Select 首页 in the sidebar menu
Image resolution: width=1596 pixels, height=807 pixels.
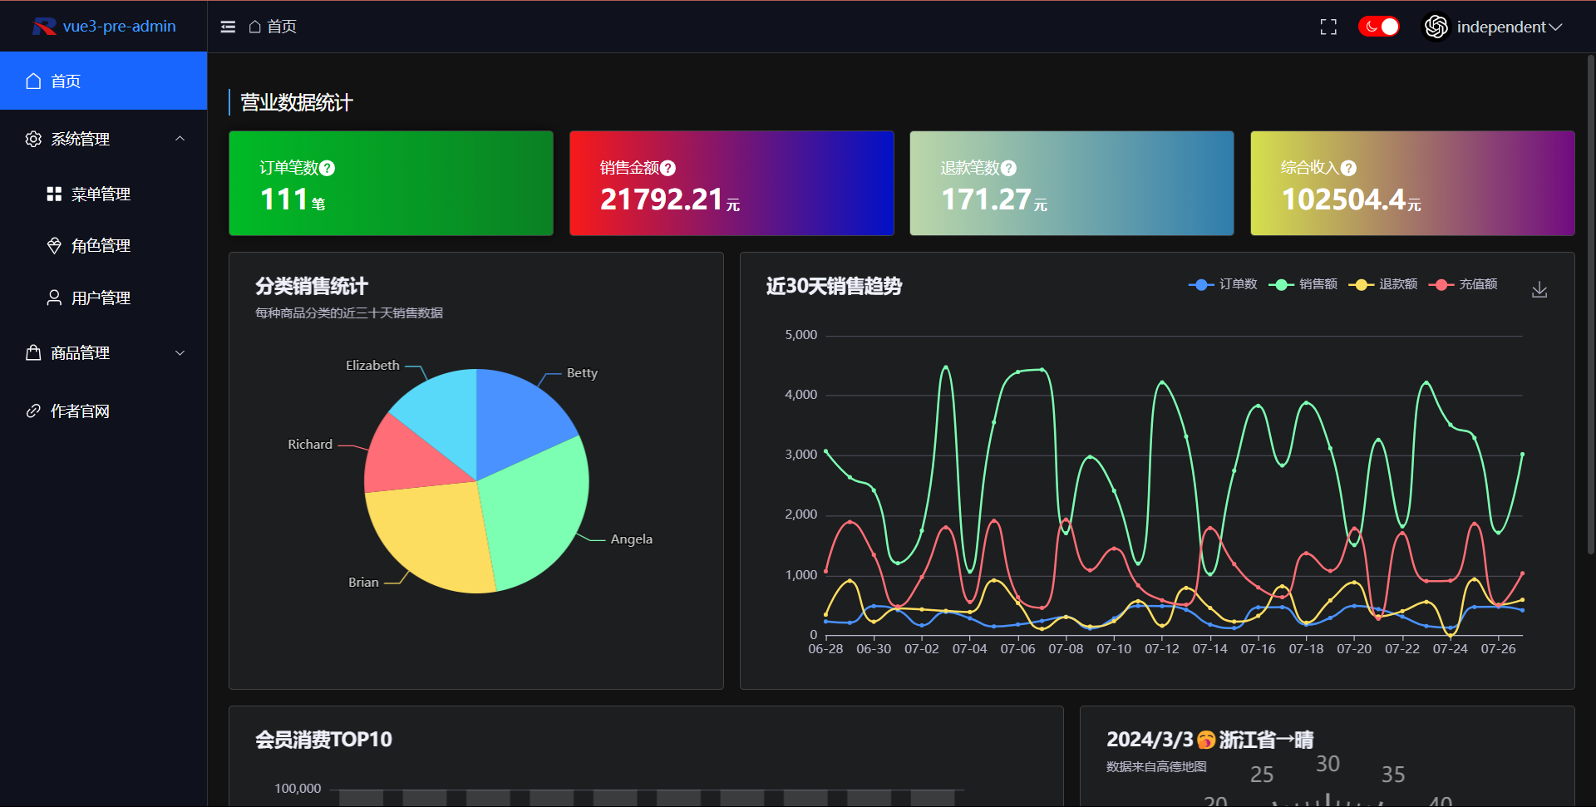[x=103, y=81]
